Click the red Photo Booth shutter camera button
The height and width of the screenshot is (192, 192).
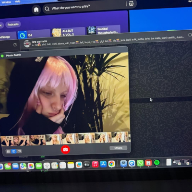65,149
